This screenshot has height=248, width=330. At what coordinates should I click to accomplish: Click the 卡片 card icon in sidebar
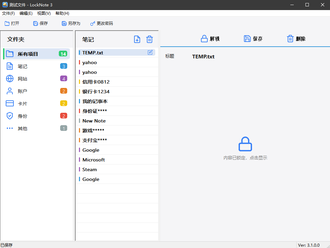click(x=10, y=103)
